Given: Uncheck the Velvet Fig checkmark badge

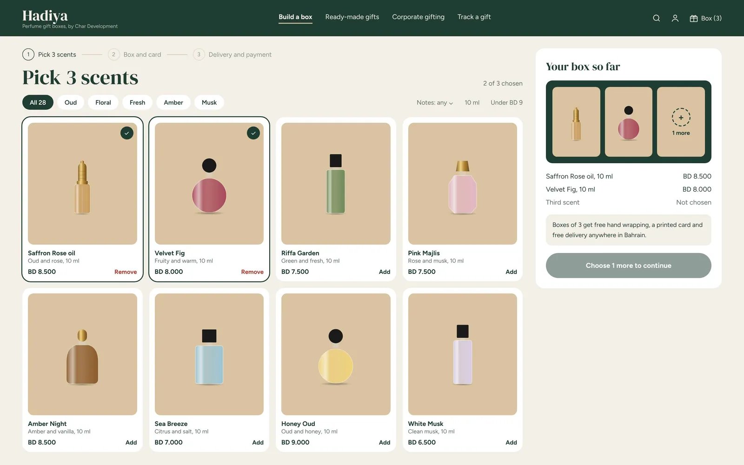Looking at the screenshot, I should (x=253, y=133).
